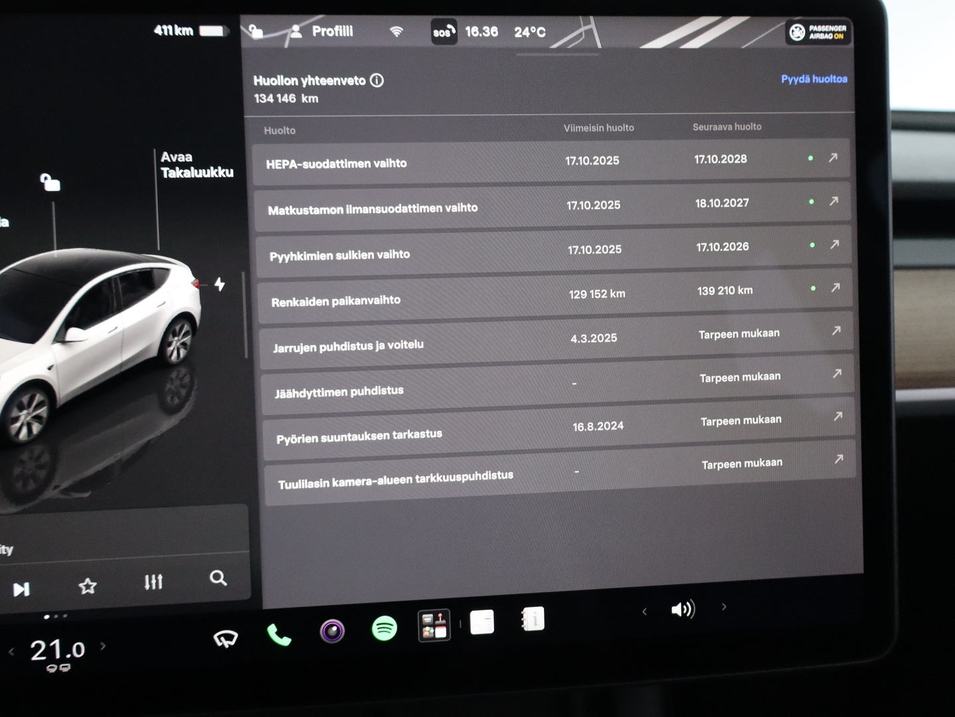Tap the 129 152 km last service value

597,294
